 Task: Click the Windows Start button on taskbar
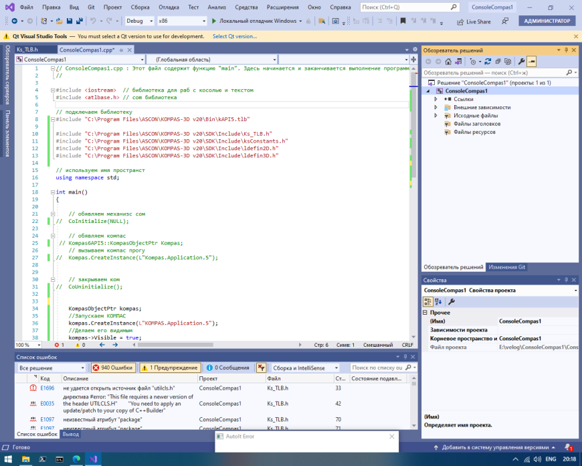pyautogui.click(x=8, y=459)
